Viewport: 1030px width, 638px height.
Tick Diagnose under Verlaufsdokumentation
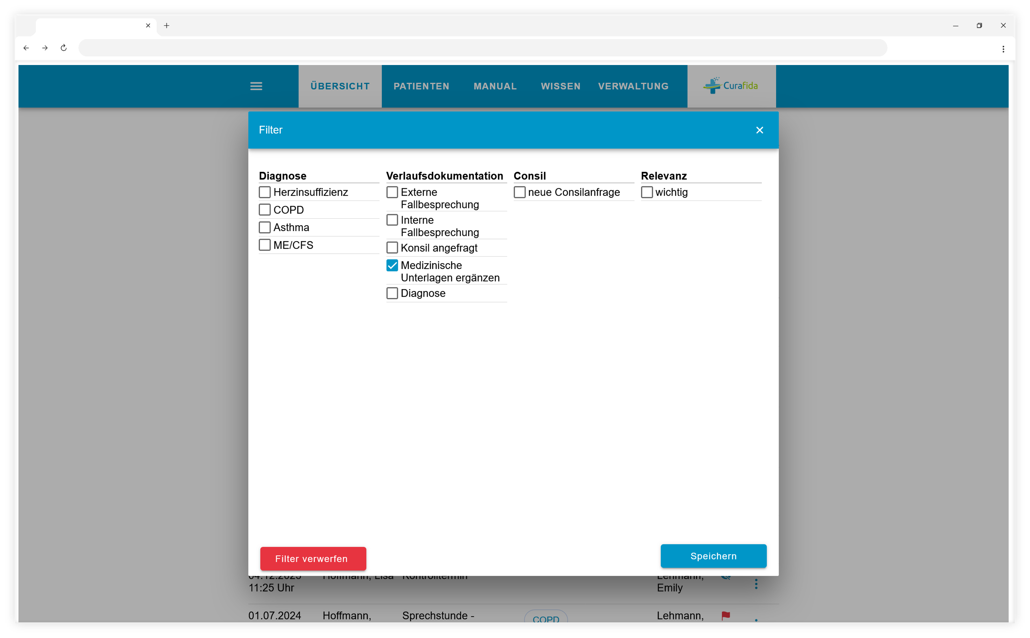392,293
